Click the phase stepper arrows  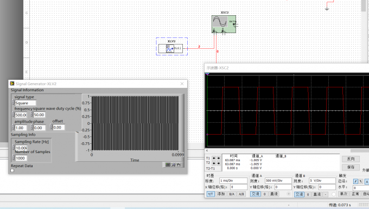coord(32,128)
